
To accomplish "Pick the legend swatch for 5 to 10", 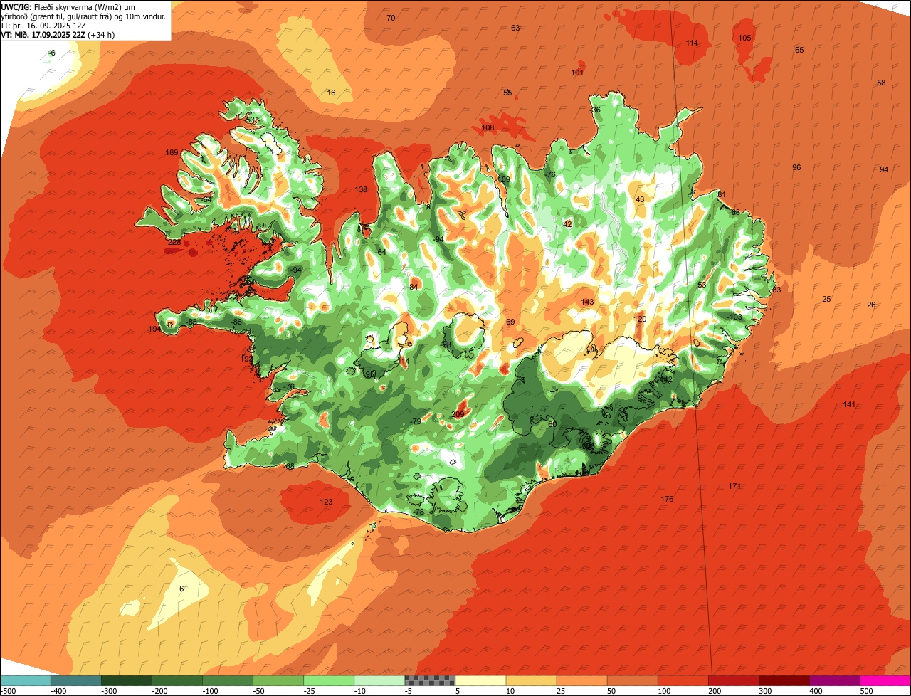I will [x=480, y=680].
